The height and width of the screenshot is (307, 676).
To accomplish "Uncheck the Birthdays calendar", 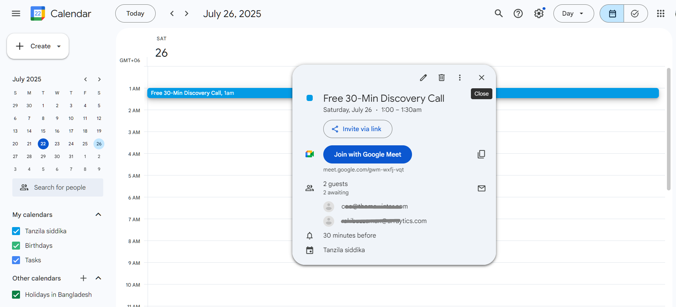I will [16, 246].
